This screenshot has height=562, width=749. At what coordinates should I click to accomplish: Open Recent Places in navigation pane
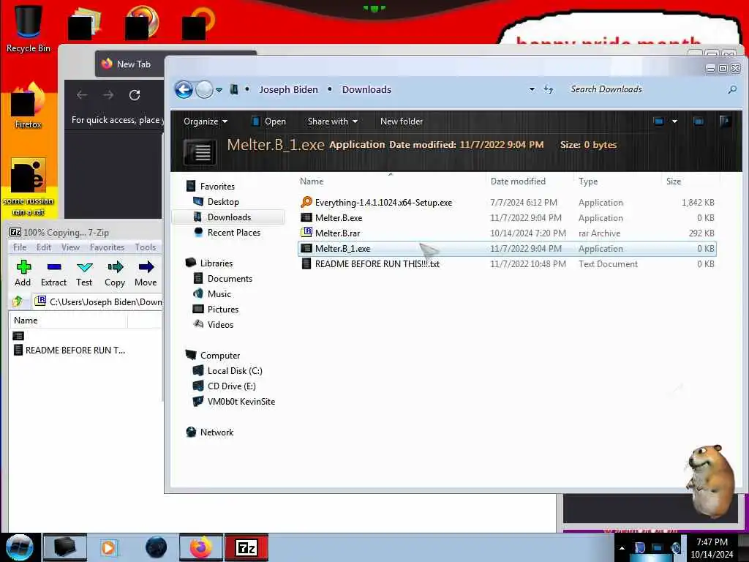click(234, 232)
